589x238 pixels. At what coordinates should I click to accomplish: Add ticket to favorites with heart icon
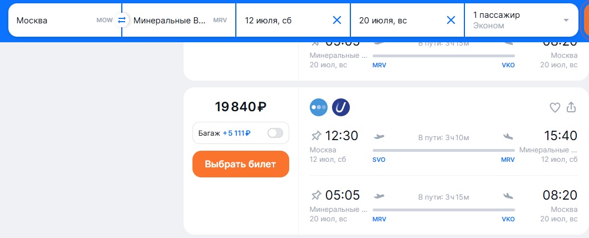555,108
